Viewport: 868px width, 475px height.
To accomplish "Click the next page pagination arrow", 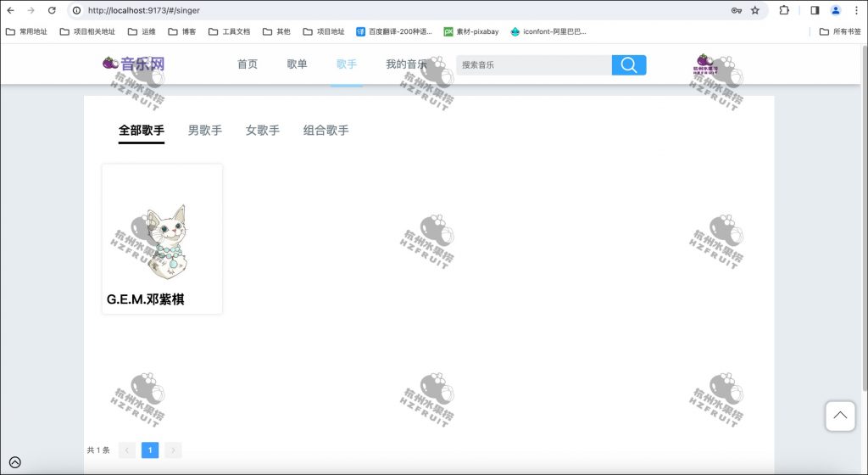I will tap(173, 450).
